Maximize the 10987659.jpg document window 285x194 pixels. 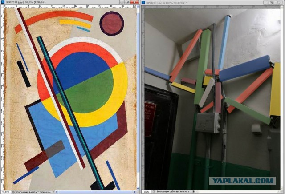[127, 2]
